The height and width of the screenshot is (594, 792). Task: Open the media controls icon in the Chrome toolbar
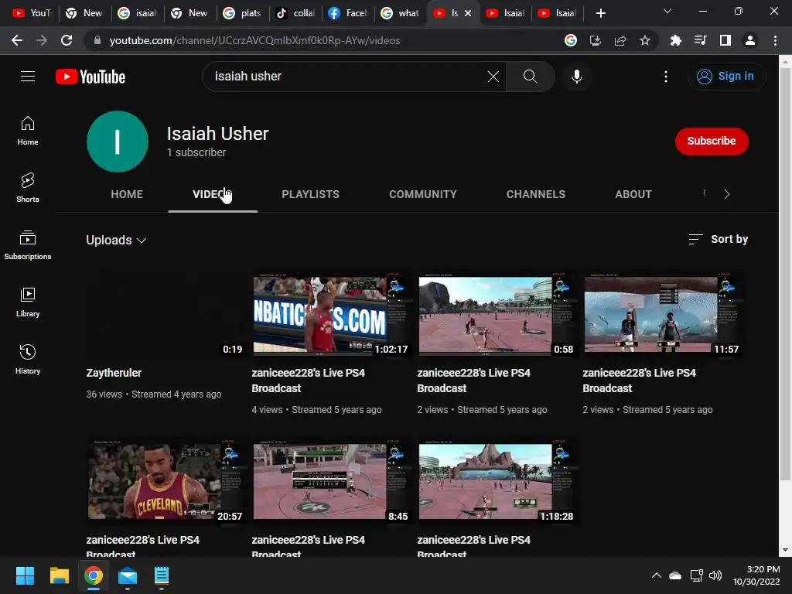[700, 40]
